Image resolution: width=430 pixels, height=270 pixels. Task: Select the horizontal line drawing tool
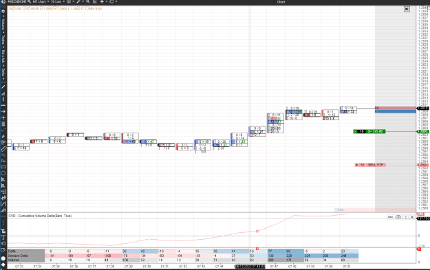[3, 105]
